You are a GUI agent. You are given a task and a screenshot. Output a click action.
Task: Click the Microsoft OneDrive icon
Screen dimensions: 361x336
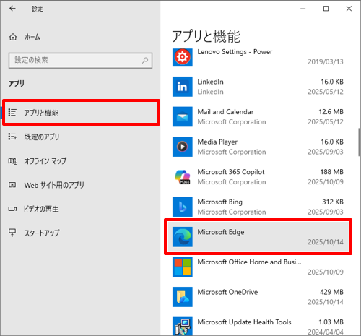pos(183,297)
